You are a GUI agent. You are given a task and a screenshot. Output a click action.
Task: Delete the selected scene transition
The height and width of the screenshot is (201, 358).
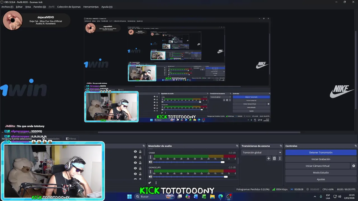pos(274,158)
